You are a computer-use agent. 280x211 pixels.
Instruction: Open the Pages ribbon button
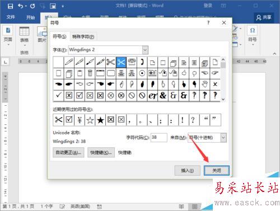pyautogui.click(x=8, y=36)
